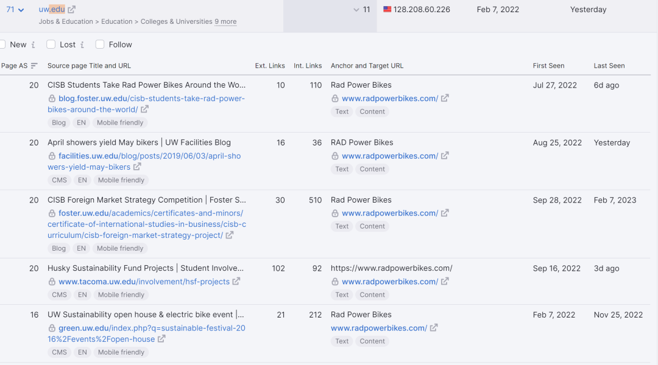The height and width of the screenshot is (365, 658).
Task: Open external icon for target URL, CISB Foreign Market row
Action: tap(445, 213)
